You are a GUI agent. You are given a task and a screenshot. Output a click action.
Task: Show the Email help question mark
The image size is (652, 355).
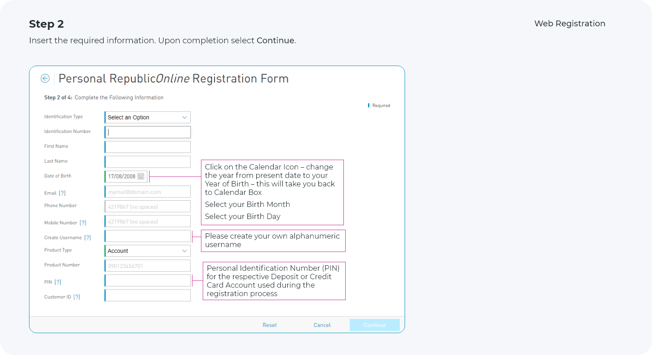point(63,193)
